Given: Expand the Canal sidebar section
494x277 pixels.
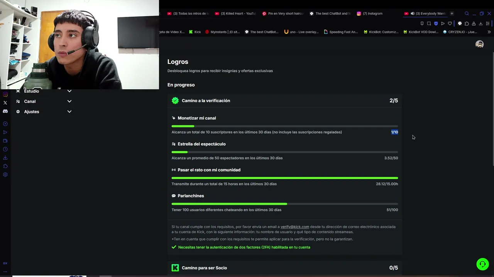Looking at the screenshot, I should pos(44,102).
